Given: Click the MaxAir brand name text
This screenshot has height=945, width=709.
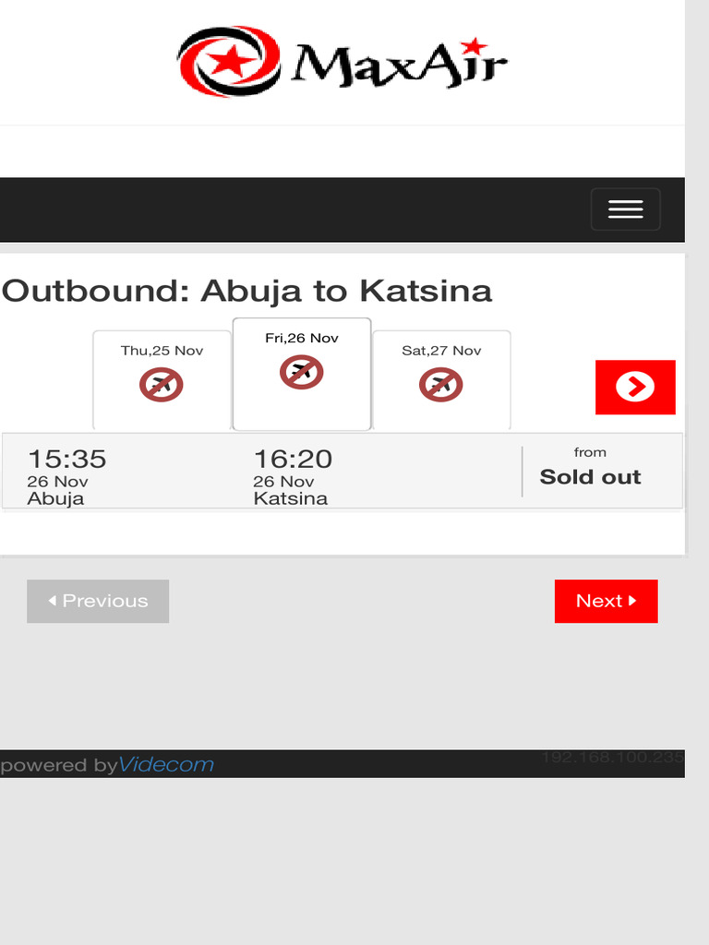Looking at the screenshot, I should coord(400,65).
